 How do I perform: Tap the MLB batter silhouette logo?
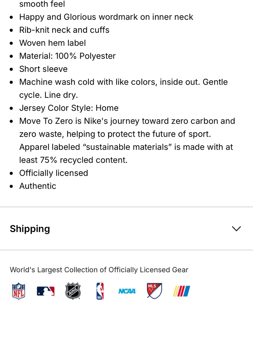[x=46, y=291]
